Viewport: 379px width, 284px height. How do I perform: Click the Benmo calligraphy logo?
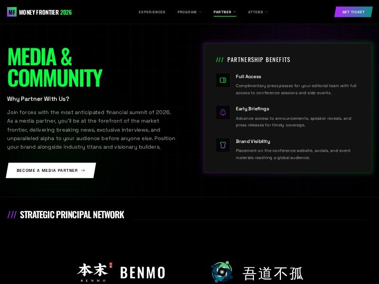pyautogui.click(x=94, y=272)
